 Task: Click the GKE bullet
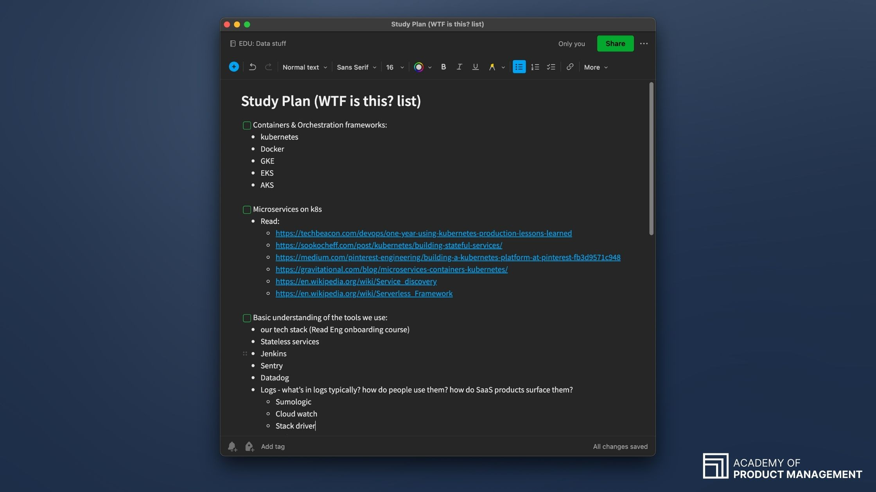(x=267, y=161)
